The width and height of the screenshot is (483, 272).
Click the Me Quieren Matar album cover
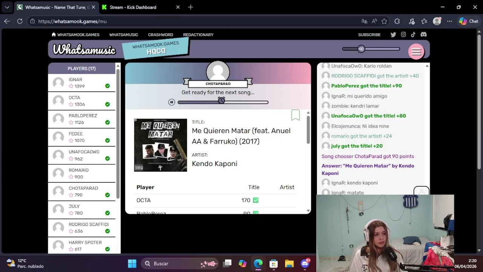[x=160, y=145]
